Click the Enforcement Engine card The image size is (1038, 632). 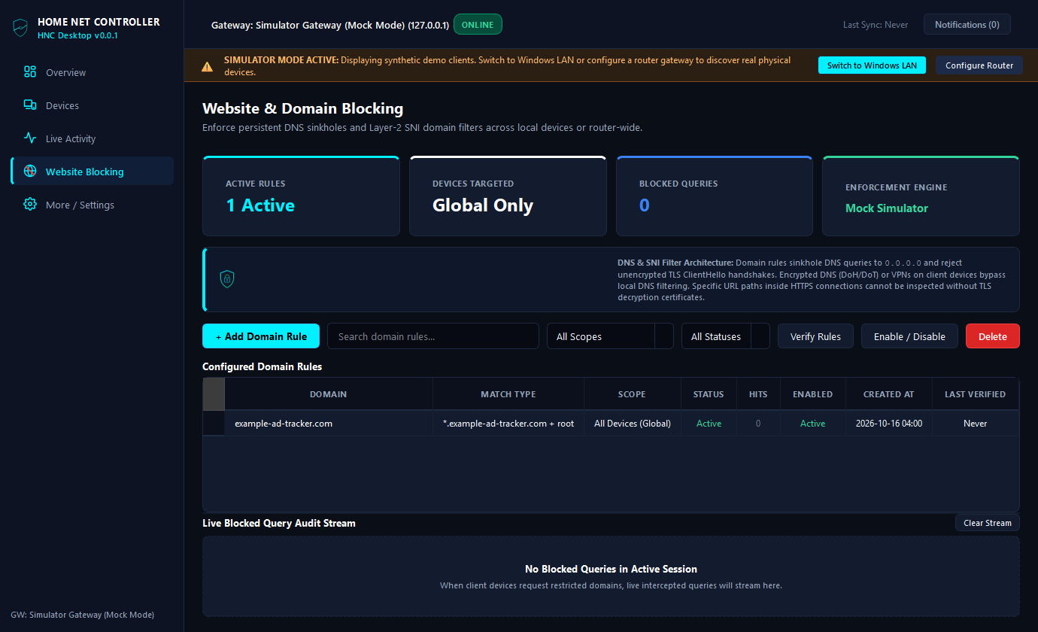(921, 196)
